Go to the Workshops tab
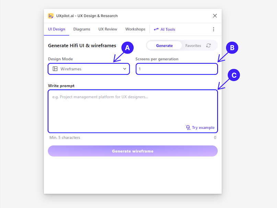This screenshot has width=277, height=208. pos(135,29)
